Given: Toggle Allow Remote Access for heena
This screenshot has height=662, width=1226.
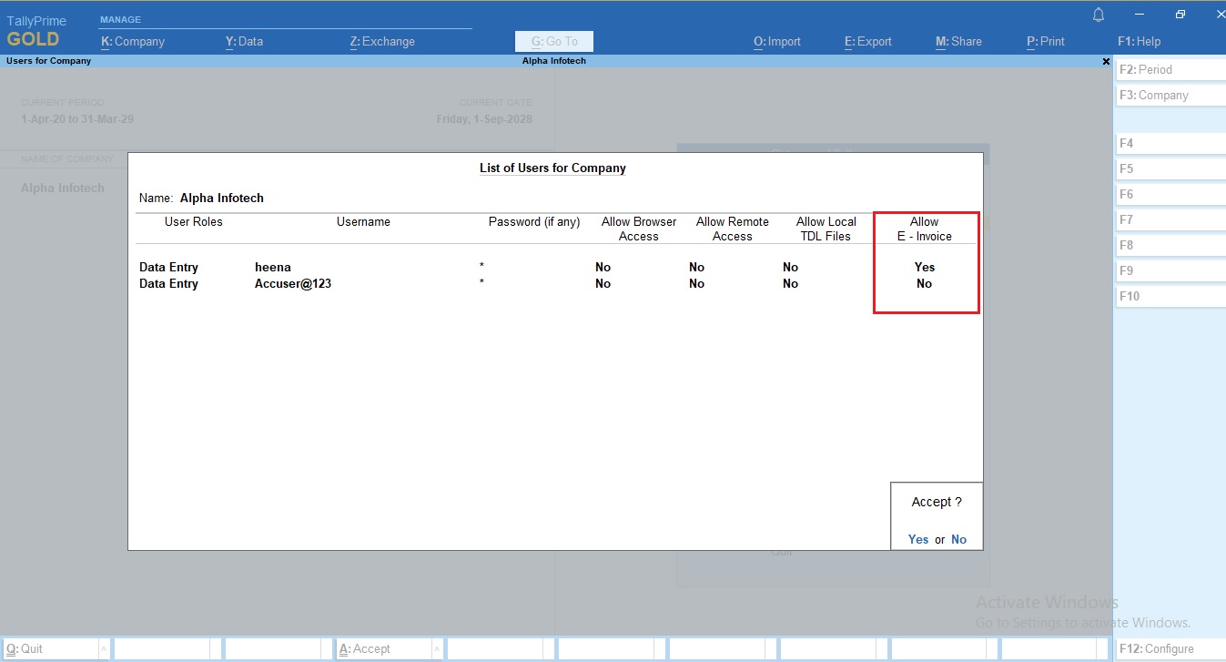Looking at the screenshot, I should click(696, 267).
